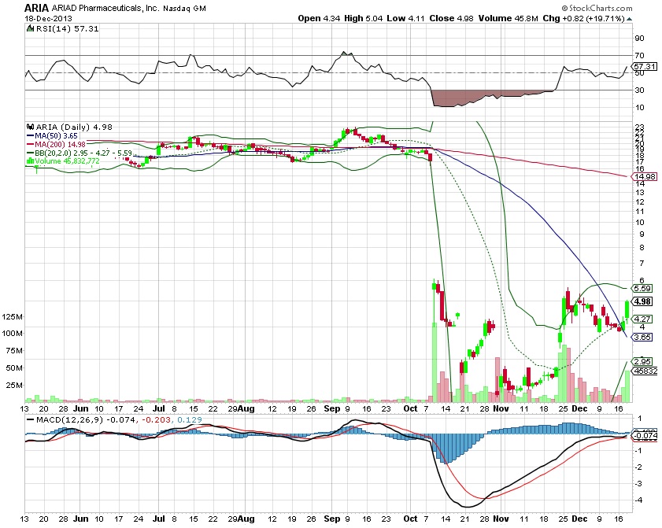Screen dimensions: 662x528
Task: Click the 5.59 upper Bollinger band tag
Action: (x=642, y=288)
